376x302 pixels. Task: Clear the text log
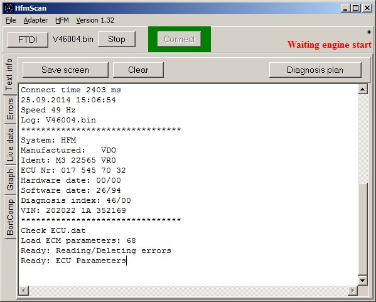[x=138, y=70]
